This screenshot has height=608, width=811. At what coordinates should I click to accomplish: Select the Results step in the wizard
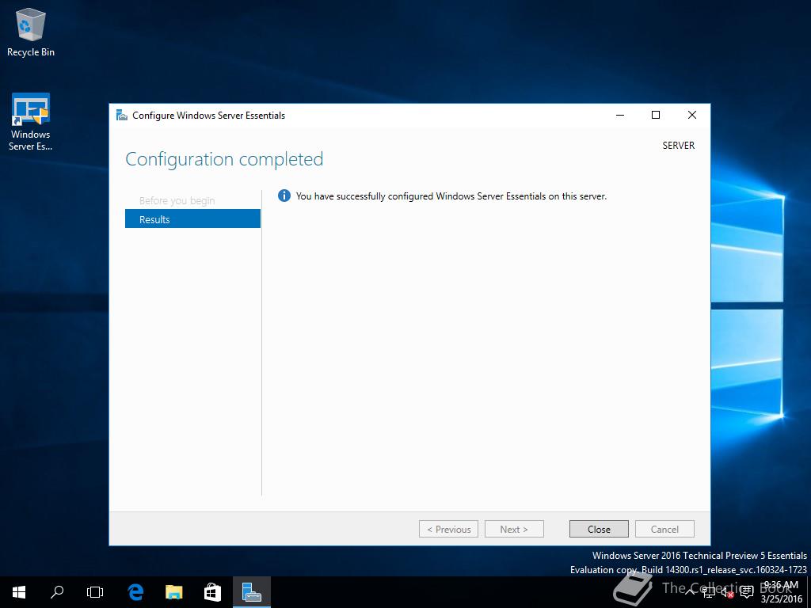(192, 218)
